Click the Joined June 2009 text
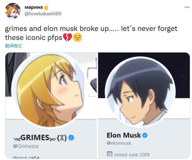Viewport: 192px width, 160px height. (132, 154)
